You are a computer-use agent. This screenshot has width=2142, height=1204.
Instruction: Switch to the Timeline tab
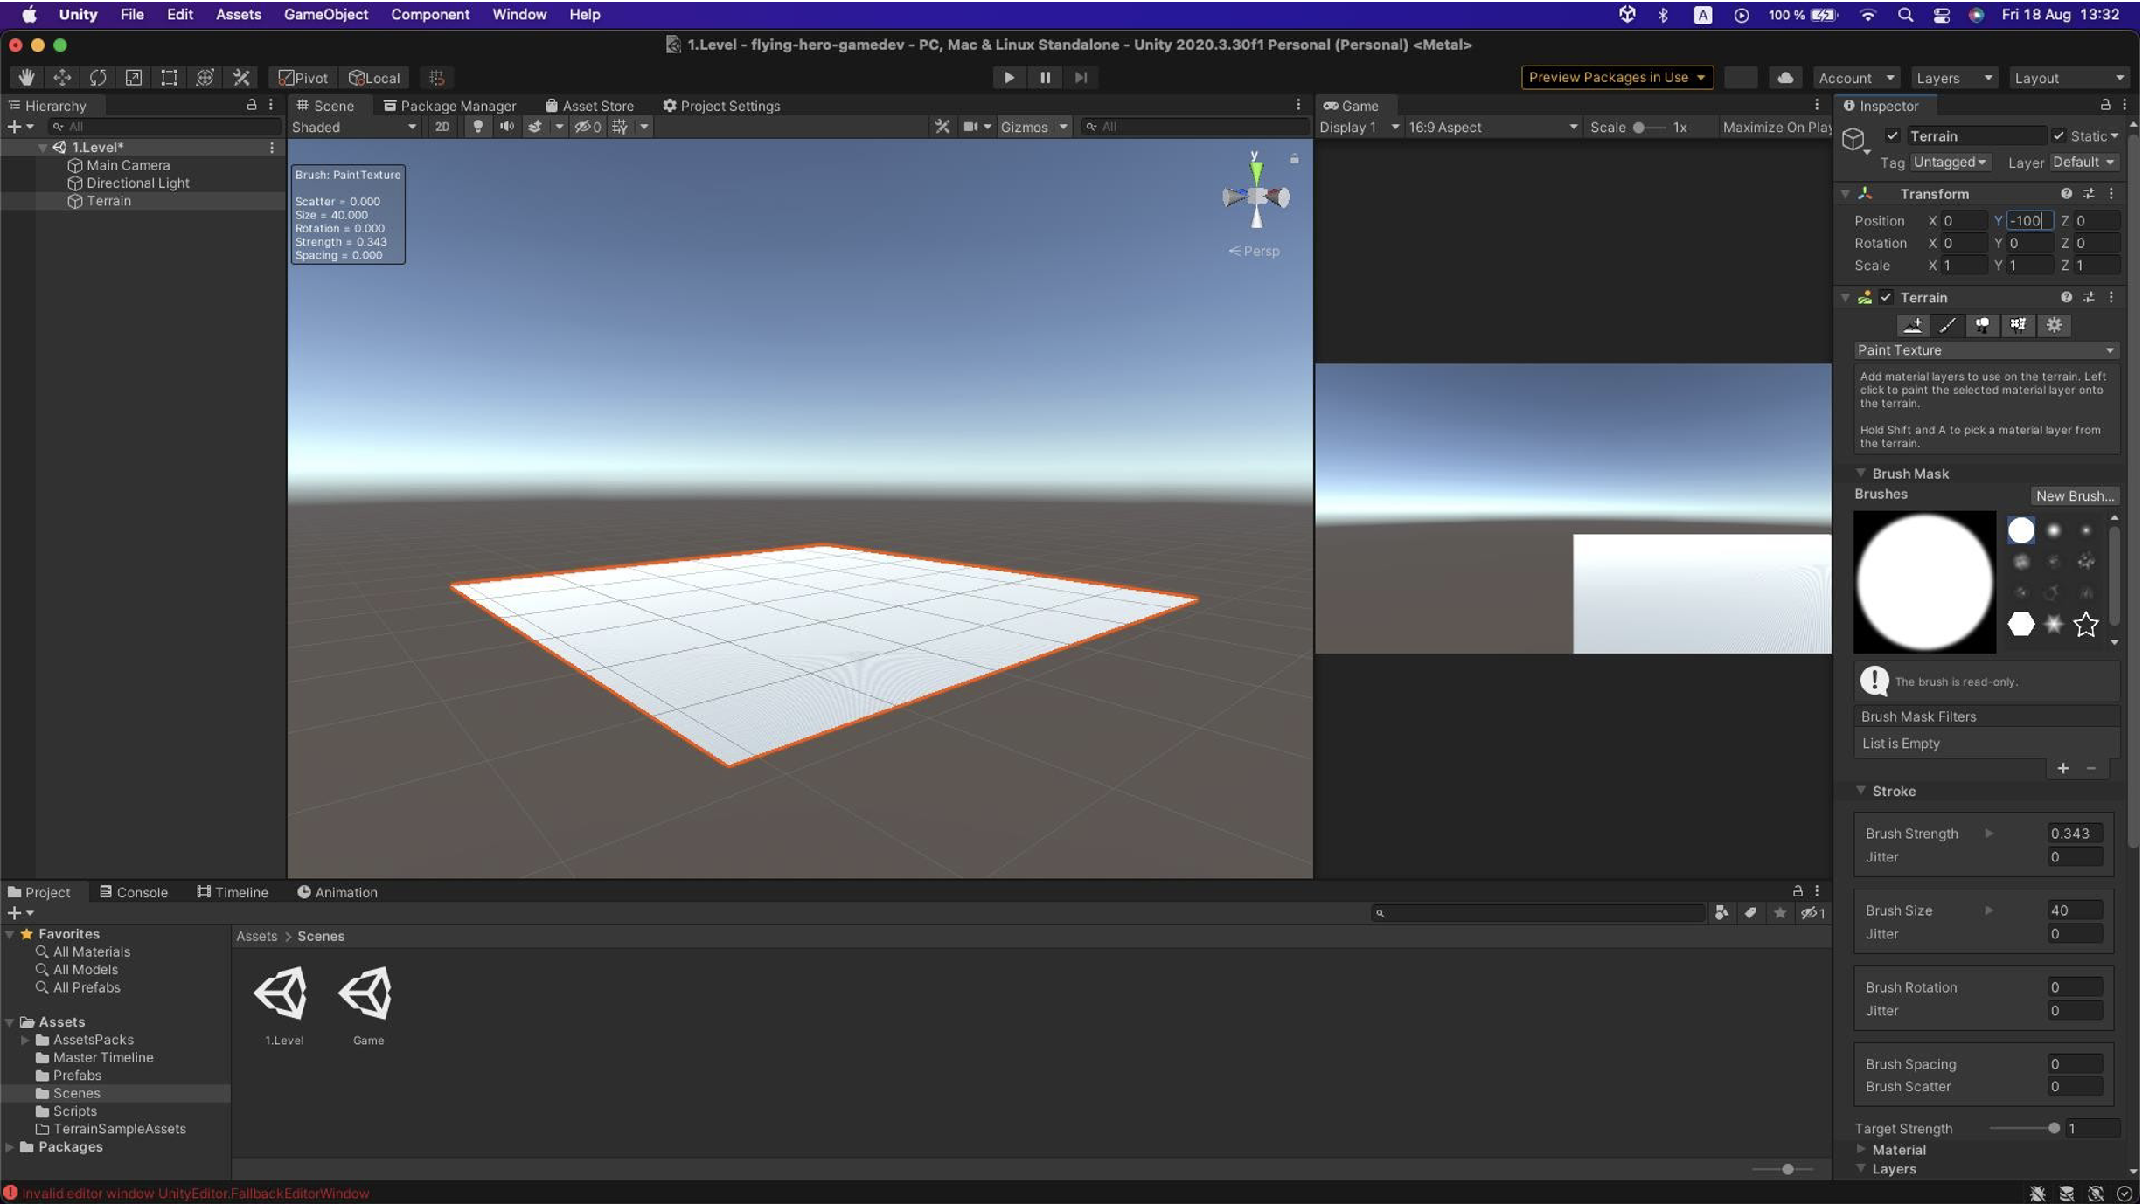click(233, 892)
